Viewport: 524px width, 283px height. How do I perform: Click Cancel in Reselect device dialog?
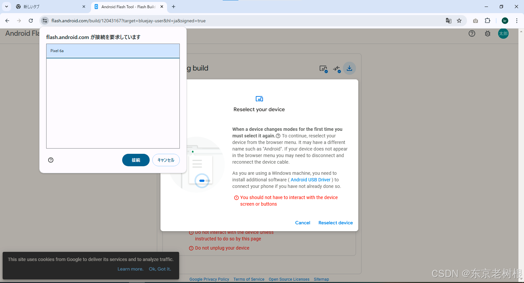click(x=303, y=223)
